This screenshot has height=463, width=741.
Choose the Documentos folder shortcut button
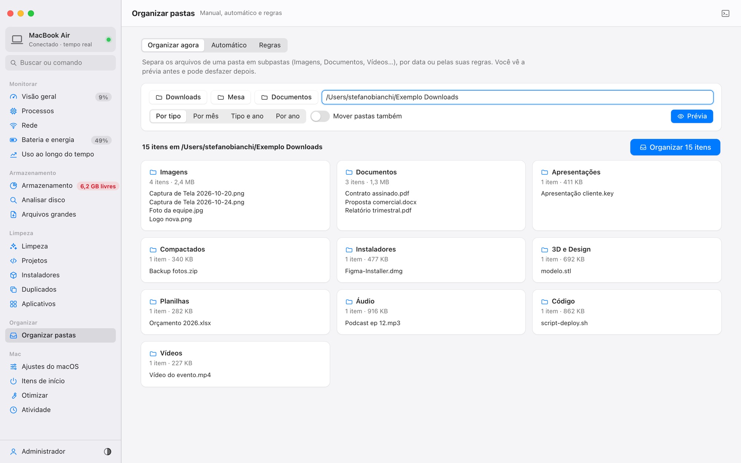(x=286, y=97)
